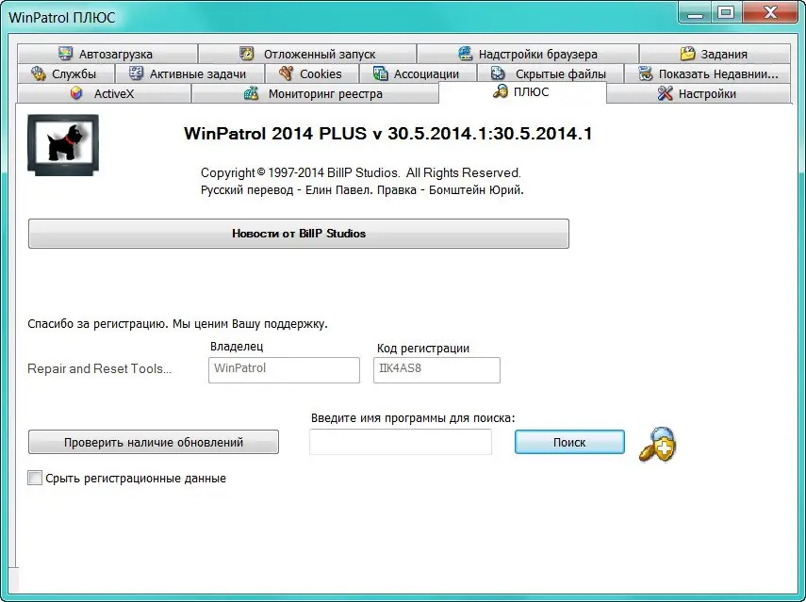Click the Показать Недавние tab icon

tap(645, 73)
